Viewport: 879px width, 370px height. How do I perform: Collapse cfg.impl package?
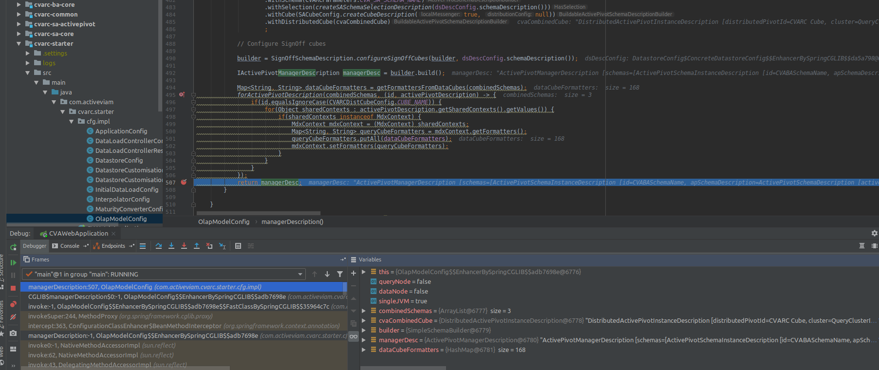point(72,121)
